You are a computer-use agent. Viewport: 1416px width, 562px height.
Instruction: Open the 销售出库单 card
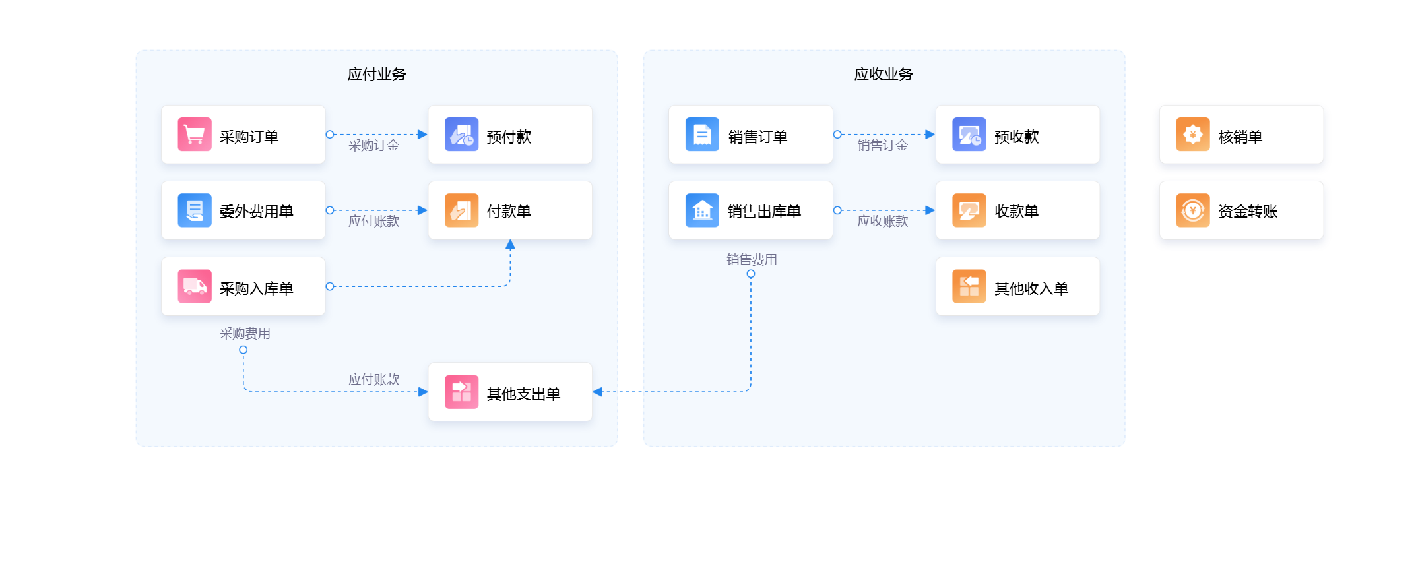[x=751, y=210]
